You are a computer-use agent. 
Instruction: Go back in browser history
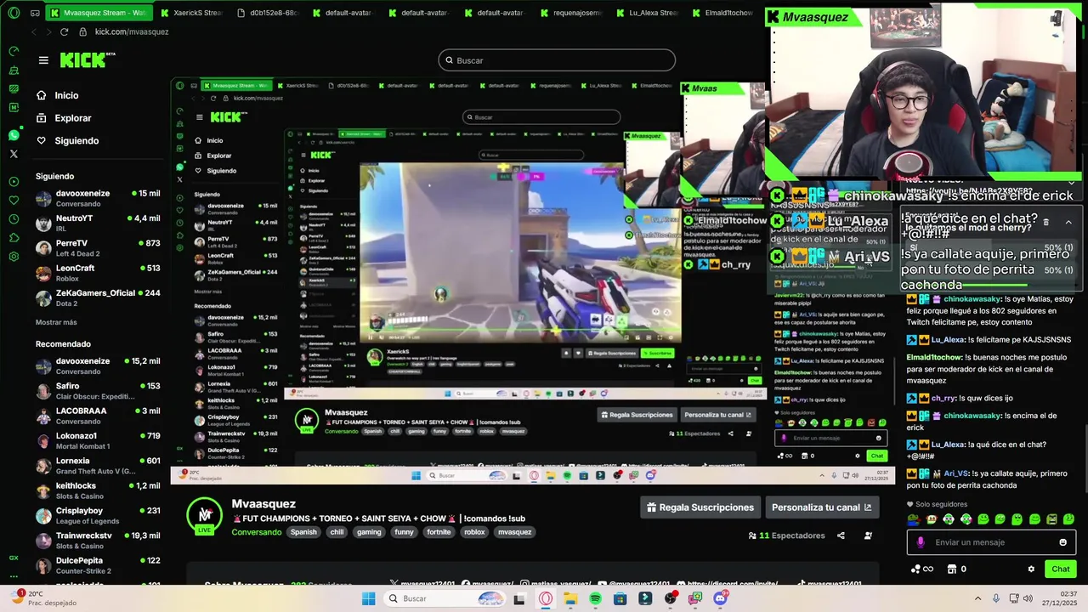pyautogui.click(x=34, y=31)
